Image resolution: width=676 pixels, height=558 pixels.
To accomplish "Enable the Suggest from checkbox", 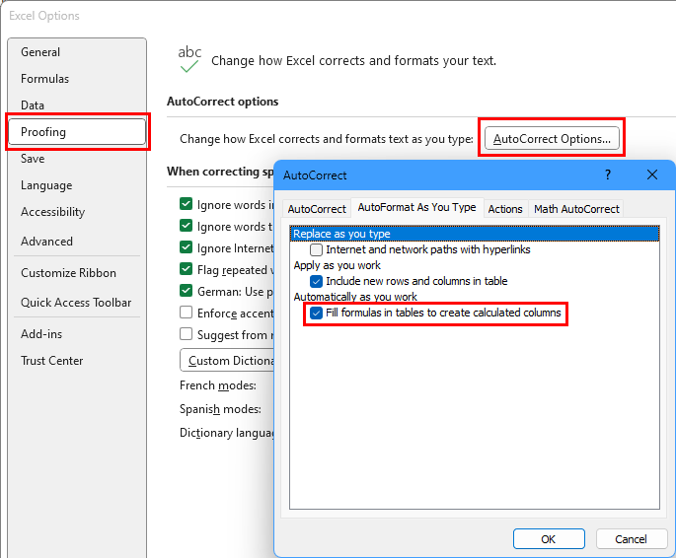I will click(186, 333).
